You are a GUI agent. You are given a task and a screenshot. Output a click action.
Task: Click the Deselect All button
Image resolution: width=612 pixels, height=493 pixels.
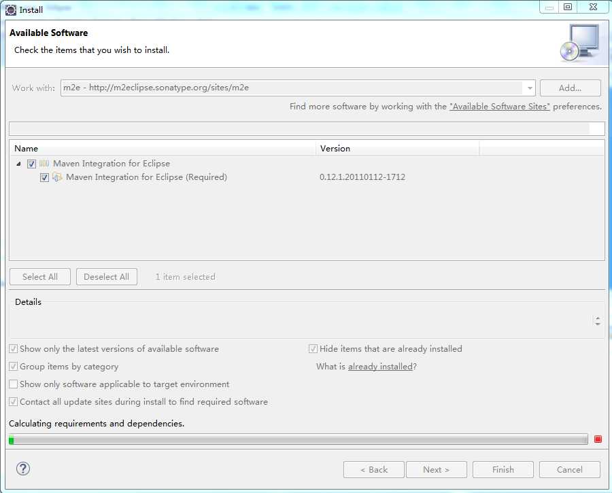tap(107, 276)
